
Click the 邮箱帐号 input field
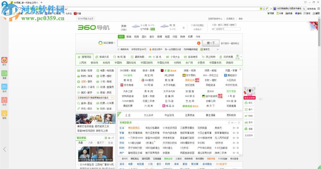[228, 29]
